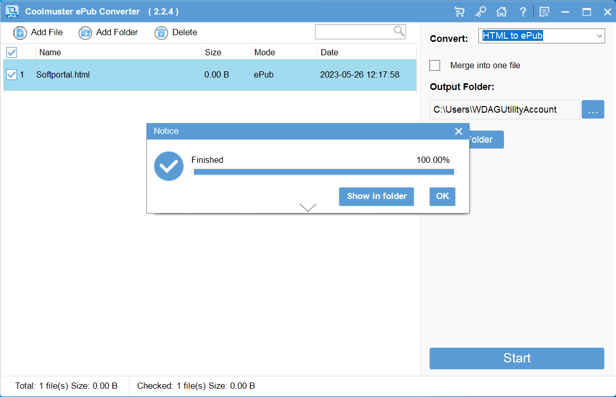This screenshot has height=397, width=616.
Task: Click the Finished progress bar
Action: [x=324, y=172]
